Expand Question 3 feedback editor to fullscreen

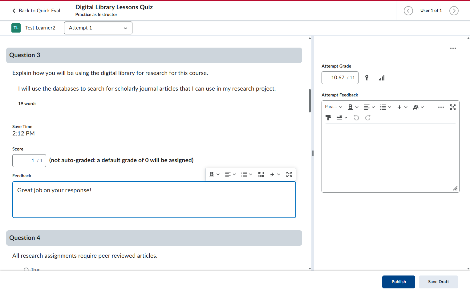coord(289,174)
